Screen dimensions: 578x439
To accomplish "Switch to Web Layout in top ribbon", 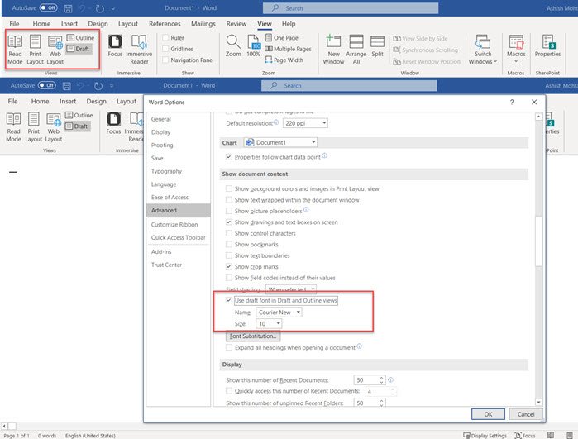I will click(55, 50).
